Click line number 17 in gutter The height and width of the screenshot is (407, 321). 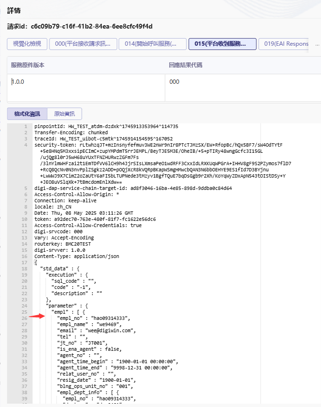pos(23,262)
